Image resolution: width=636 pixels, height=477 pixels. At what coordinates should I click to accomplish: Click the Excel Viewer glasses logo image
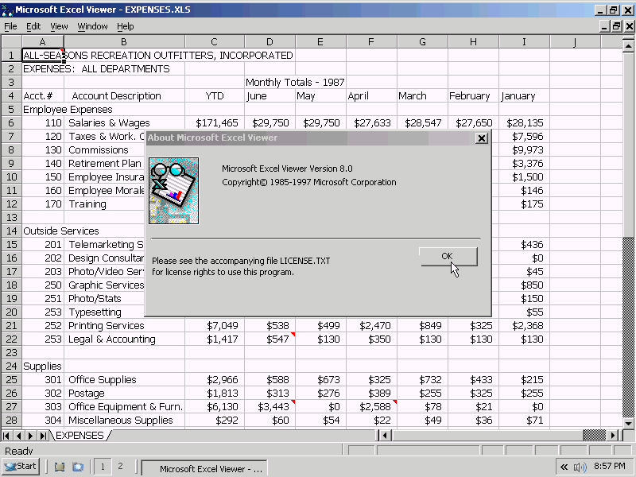[173, 191]
